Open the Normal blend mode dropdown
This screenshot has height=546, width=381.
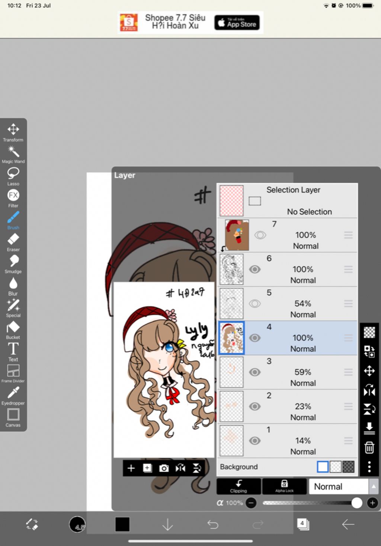(338, 486)
